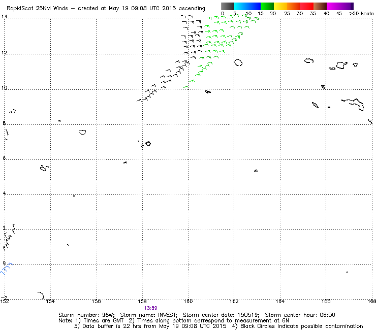The height and width of the screenshot is (330, 376).
Task: Click the latitude label 10
Action: [x=4, y=88]
